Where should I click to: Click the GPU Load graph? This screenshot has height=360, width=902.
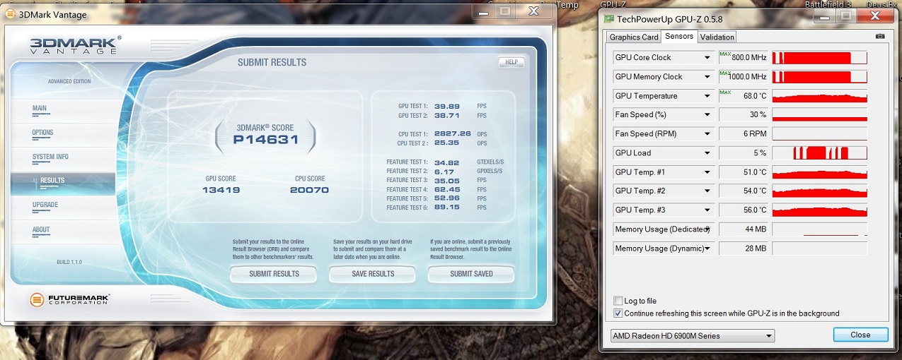pyautogui.click(x=819, y=152)
